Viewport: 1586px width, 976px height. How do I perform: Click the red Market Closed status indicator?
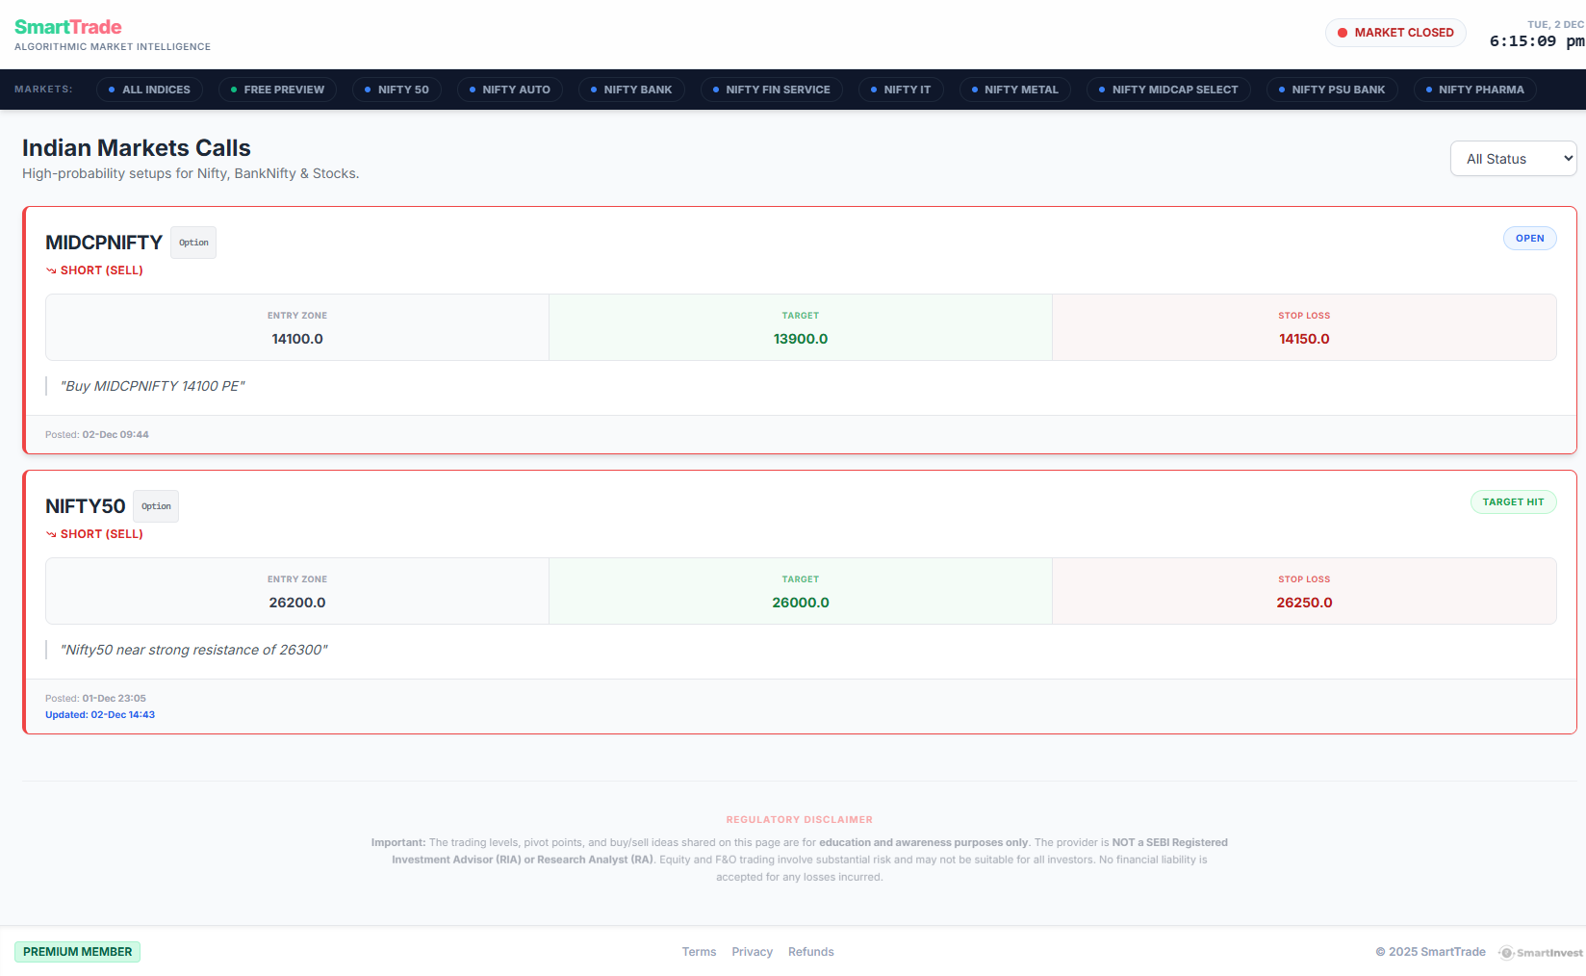pyautogui.click(x=1395, y=33)
